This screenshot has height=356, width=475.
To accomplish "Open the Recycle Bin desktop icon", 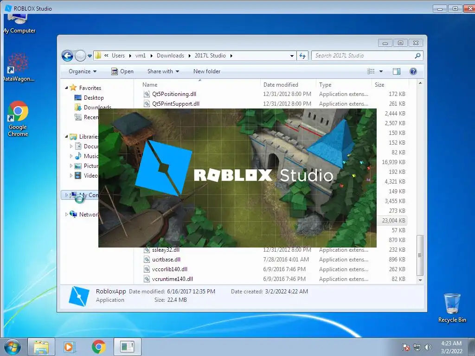I will point(452,308).
